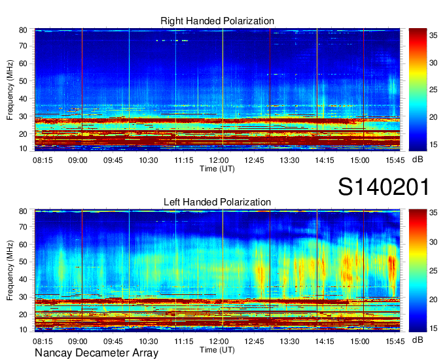445x361 pixels.
Task: Click the Right Handed Polarization spectrogram image
Action: (217, 89)
